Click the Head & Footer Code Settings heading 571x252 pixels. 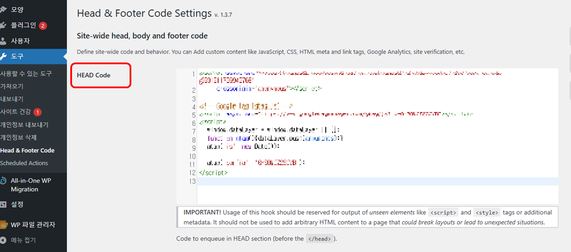[144, 13]
